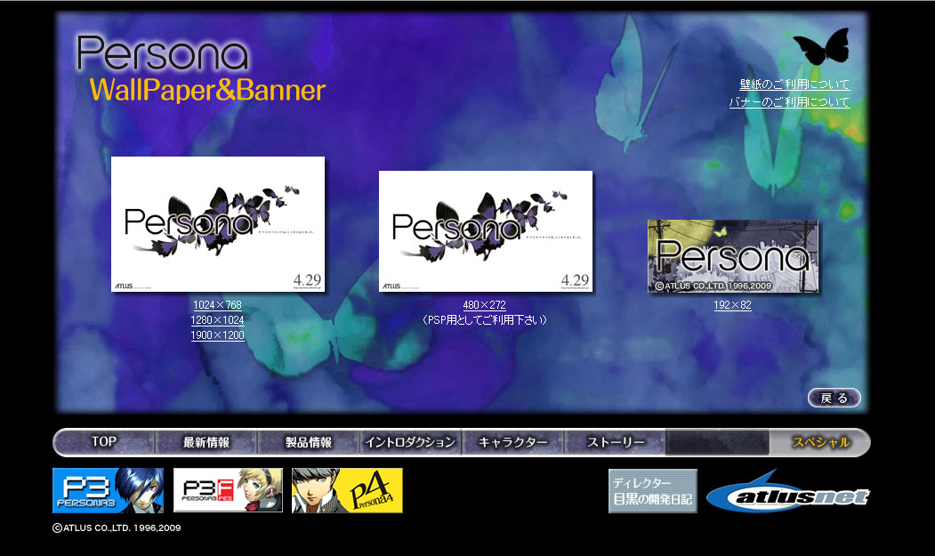935x556 pixels.
Task: Open the イントロダクション page
Action: 410,442
